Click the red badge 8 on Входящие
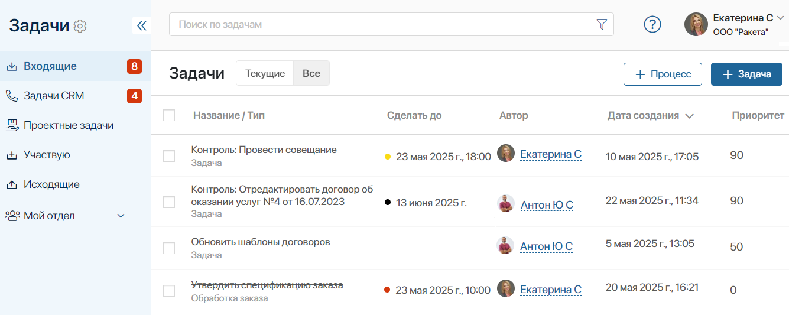This screenshot has height=315, width=789. click(134, 66)
